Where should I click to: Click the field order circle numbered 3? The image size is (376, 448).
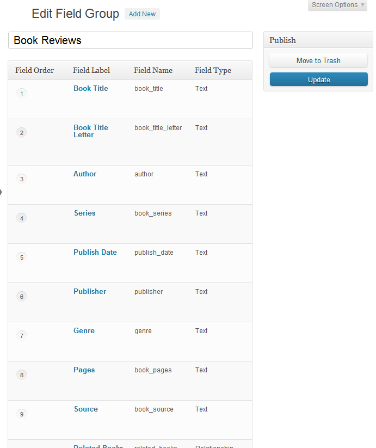pyautogui.click(x=22, y=179)
